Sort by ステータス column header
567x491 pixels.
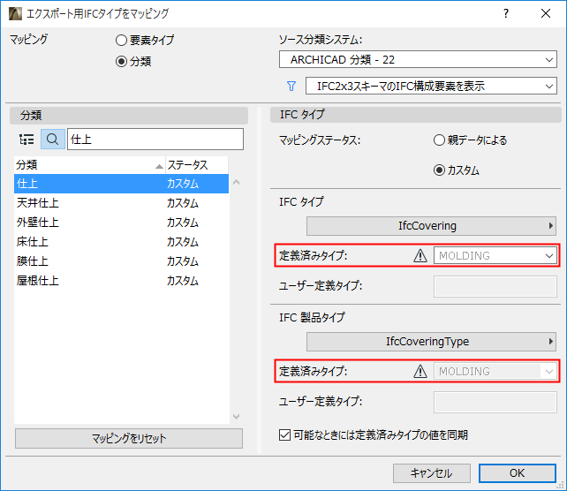coord(197,165)
